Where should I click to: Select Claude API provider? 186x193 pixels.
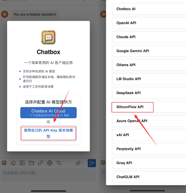click(x=149, y=37)
